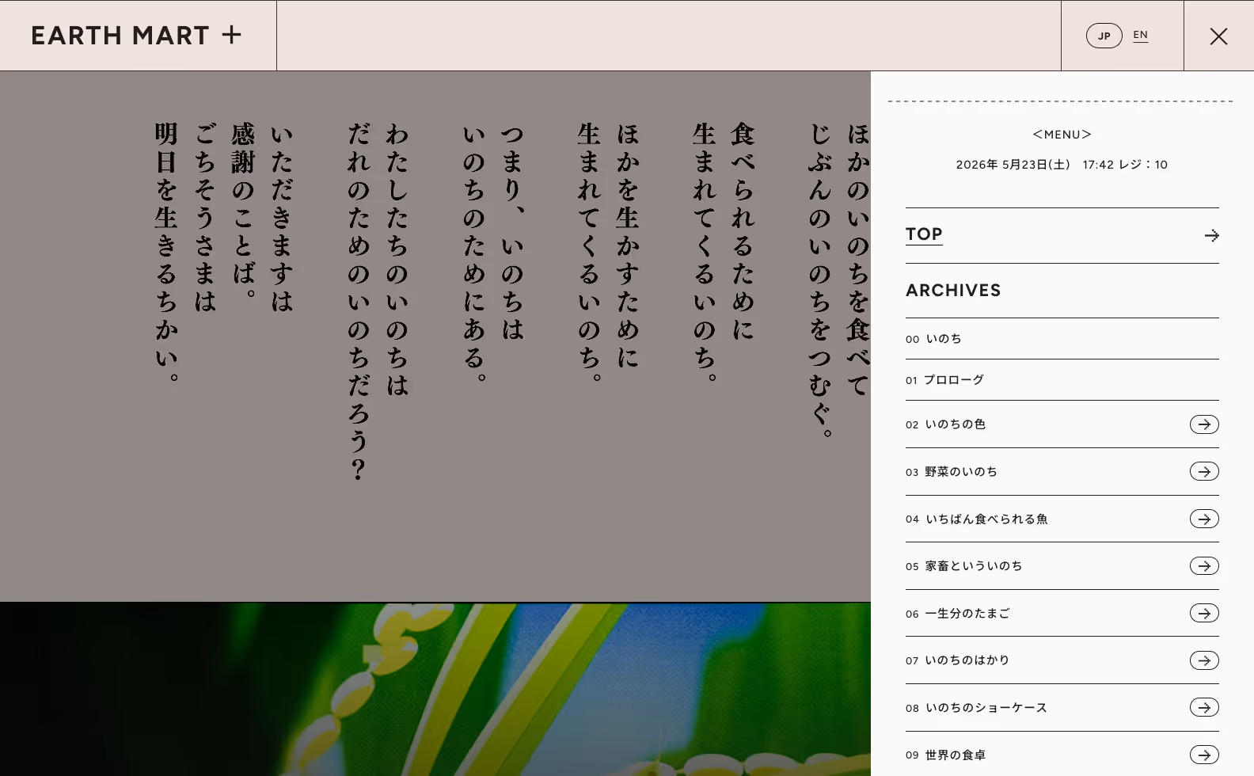Click poem line だれのためのいのちだろう?

tap(359, 301)
